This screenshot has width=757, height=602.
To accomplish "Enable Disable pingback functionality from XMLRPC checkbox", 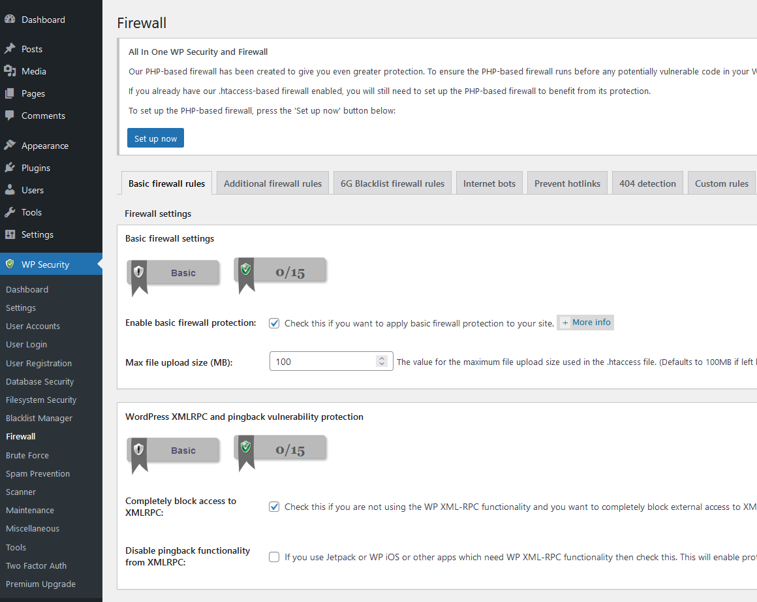I will point(274,557).
